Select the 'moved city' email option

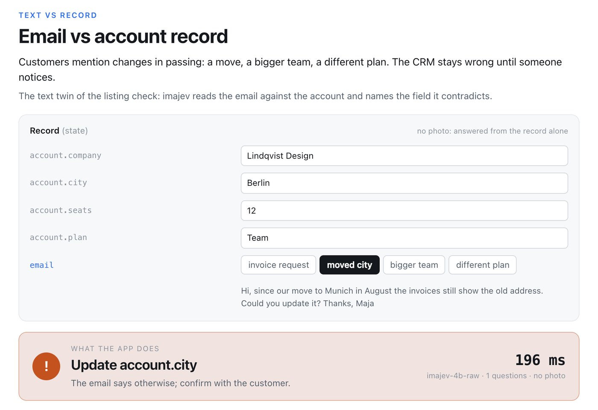tap(349, 265)
